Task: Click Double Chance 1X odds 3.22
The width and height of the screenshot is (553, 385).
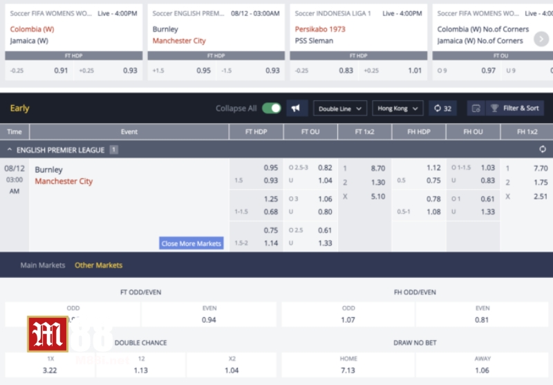Action: [x=50, y=365]
